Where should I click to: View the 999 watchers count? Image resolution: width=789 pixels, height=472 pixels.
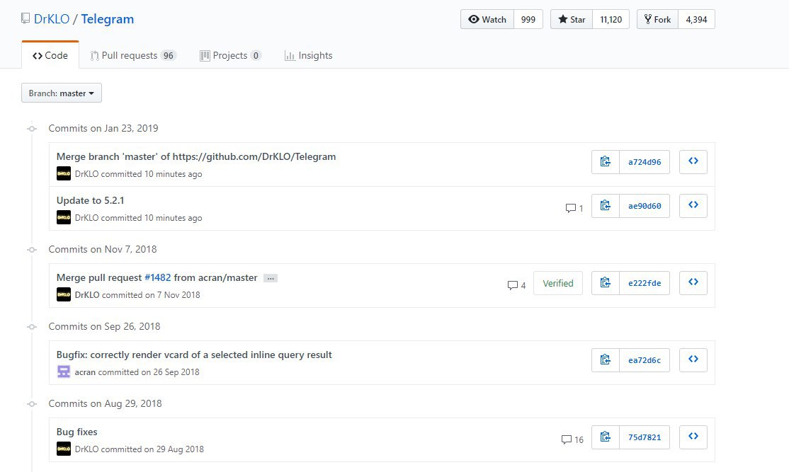[528, 19]
